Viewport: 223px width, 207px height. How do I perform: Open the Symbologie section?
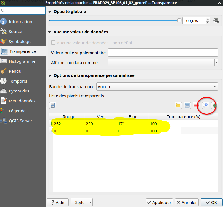coord(20,42)
